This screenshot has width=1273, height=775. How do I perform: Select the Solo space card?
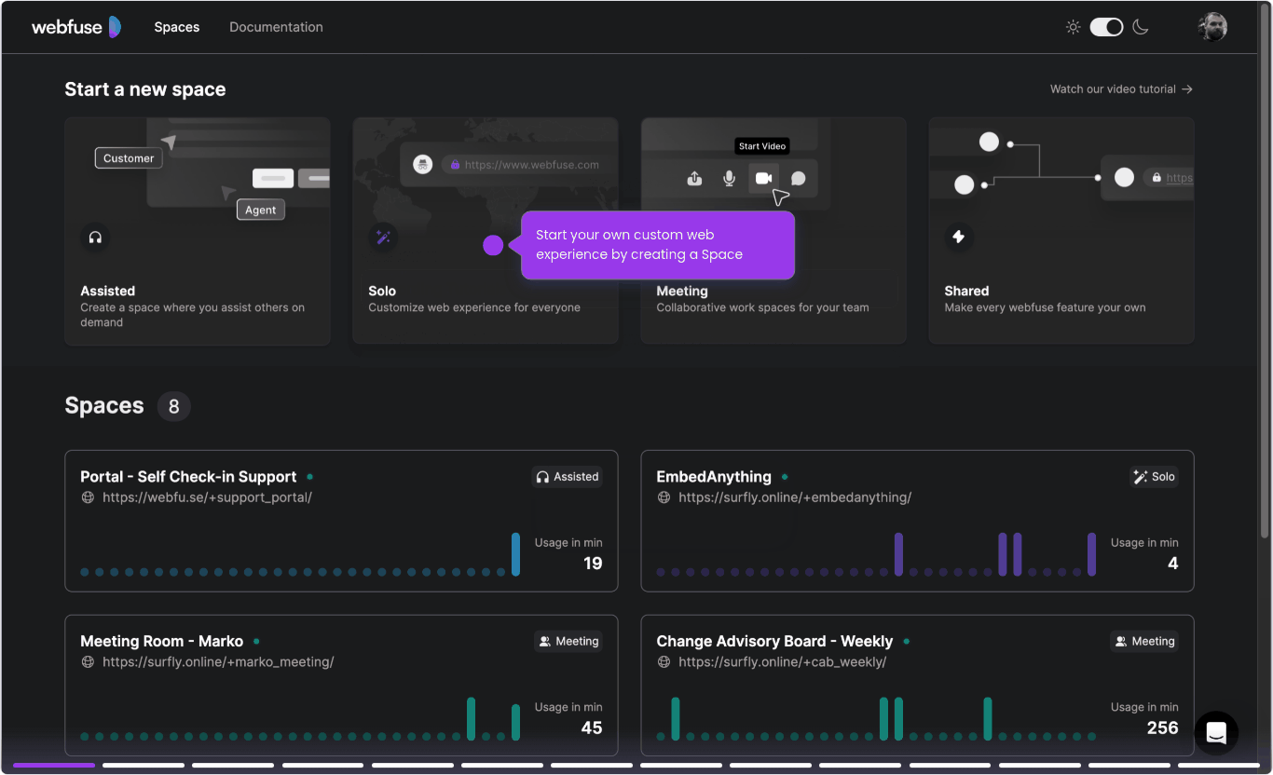[486, 231]
